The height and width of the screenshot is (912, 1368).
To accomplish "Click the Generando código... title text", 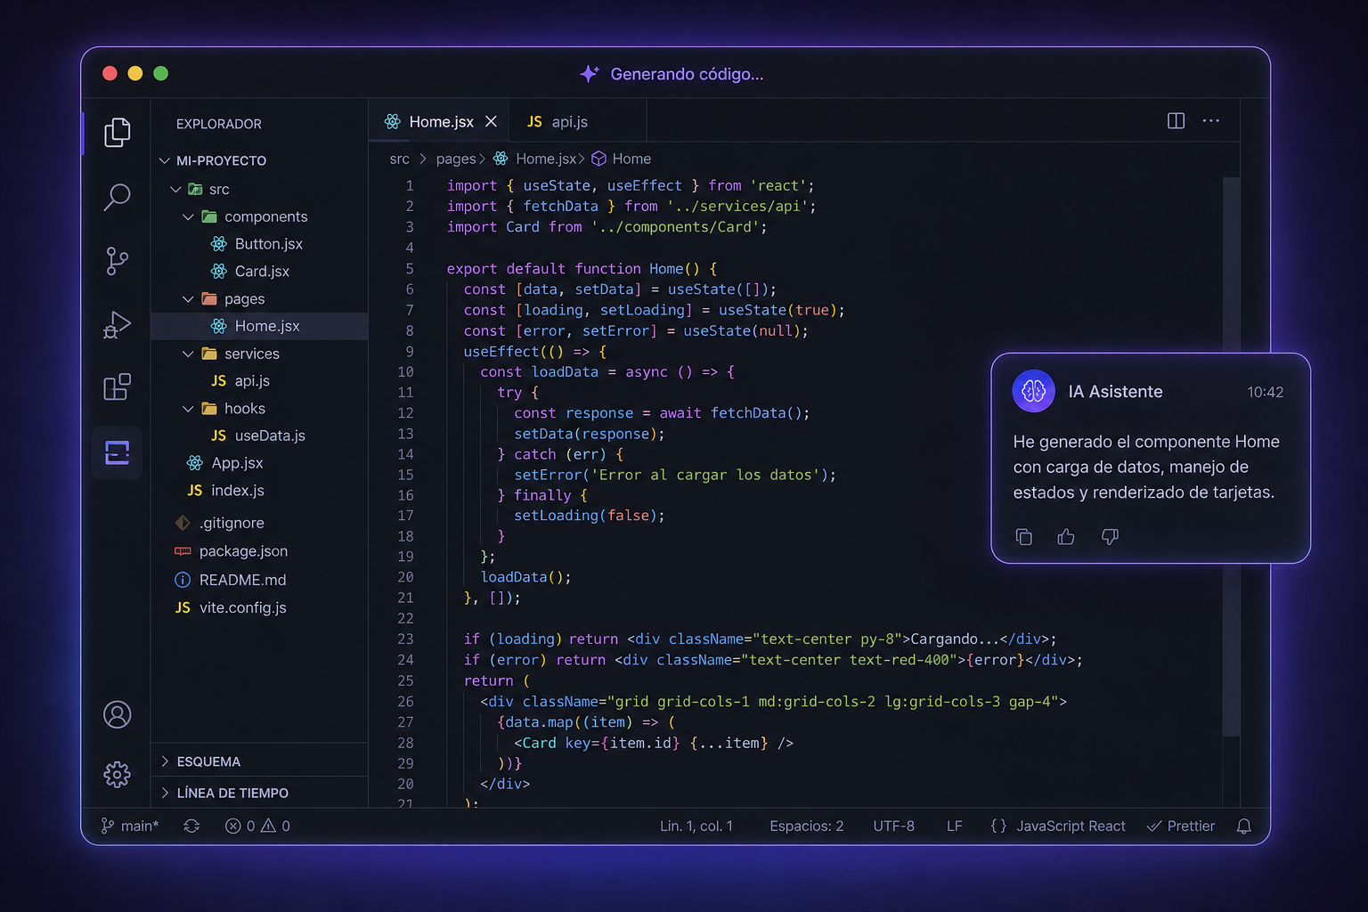I will pos(687,74).
